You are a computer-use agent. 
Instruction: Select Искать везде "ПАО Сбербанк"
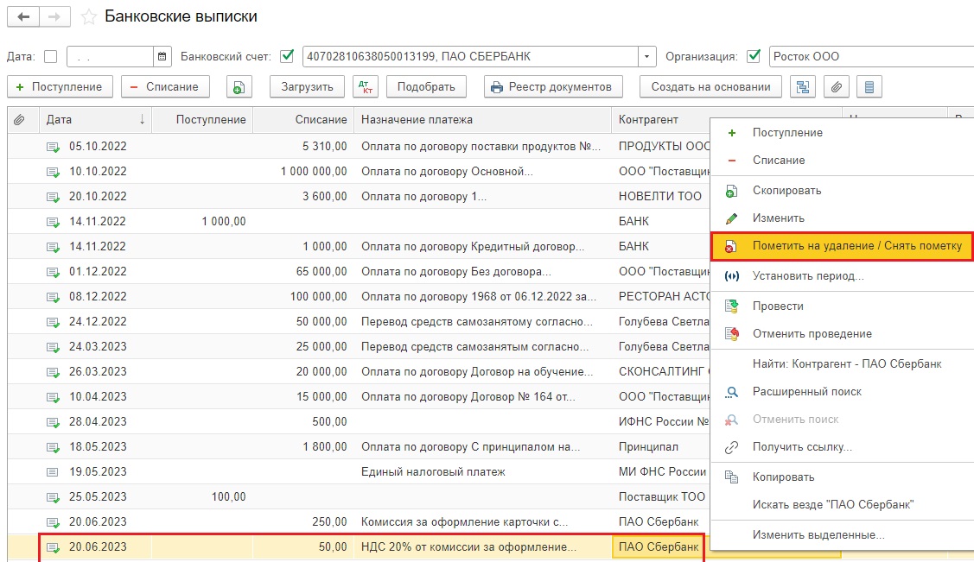(x=843, y=504)
